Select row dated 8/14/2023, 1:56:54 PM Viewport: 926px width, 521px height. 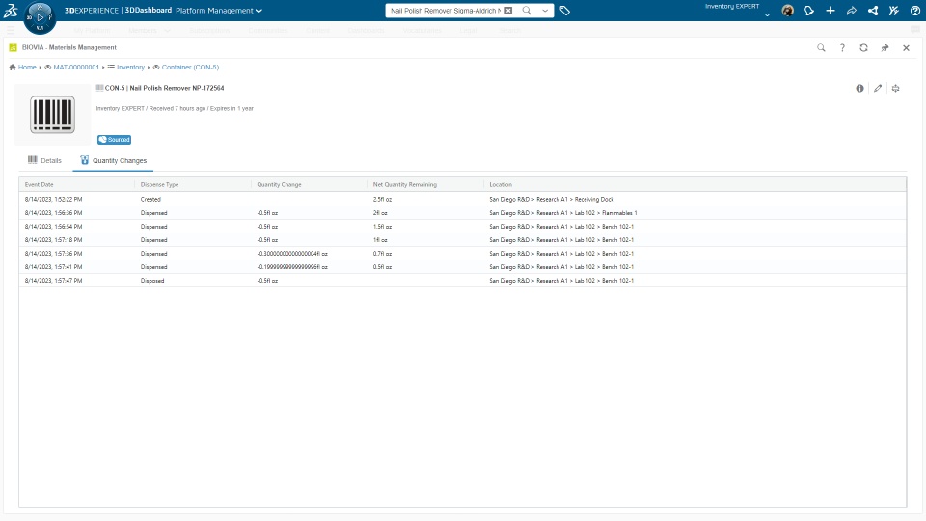pos(462,226)
